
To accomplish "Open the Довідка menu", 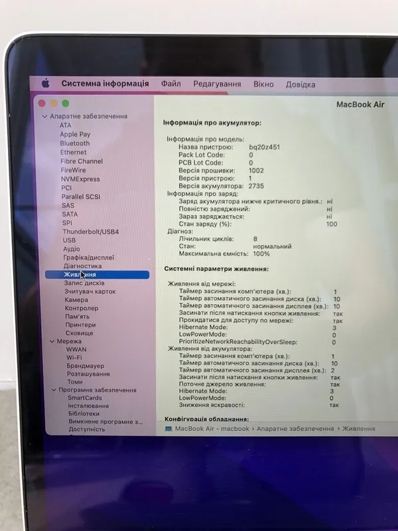I will tap(300, 85).
